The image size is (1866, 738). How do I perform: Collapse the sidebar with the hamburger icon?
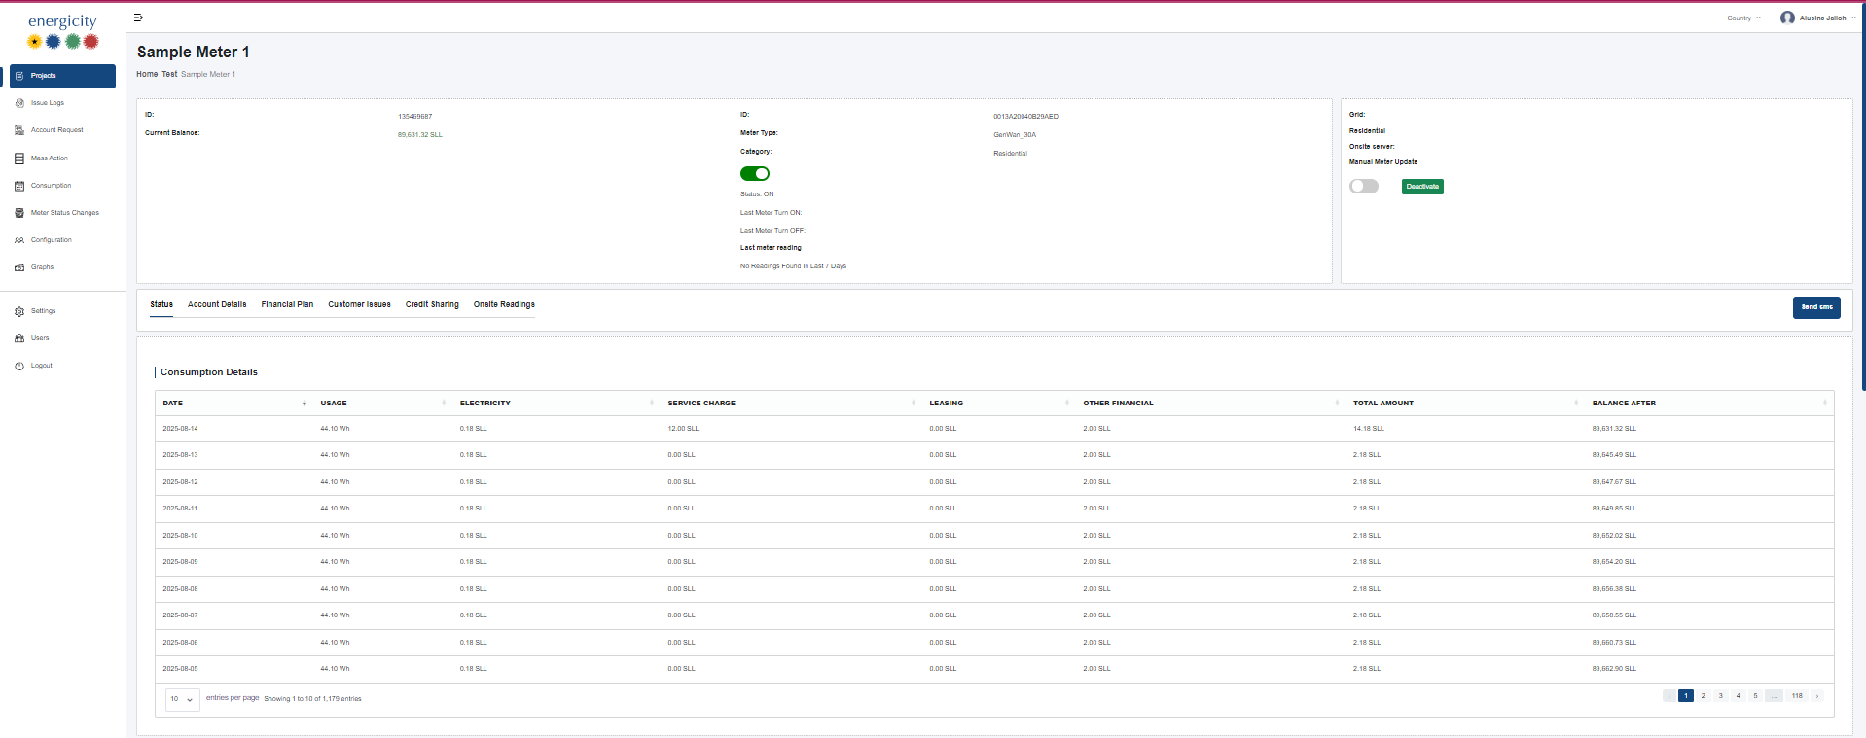[138, 18]
